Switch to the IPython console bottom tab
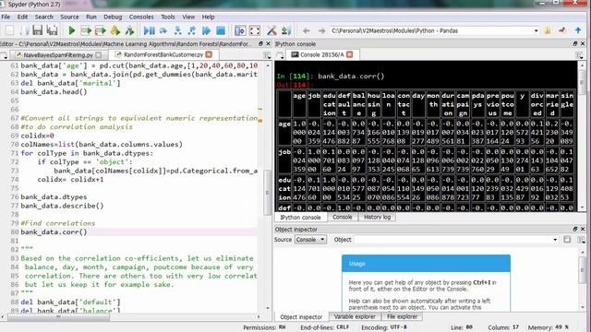Screen dimensions: 591x332 (300, 218)
